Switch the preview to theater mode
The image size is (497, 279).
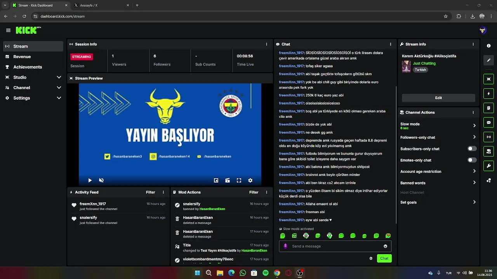pyautogui.click(x=228, y=180)
